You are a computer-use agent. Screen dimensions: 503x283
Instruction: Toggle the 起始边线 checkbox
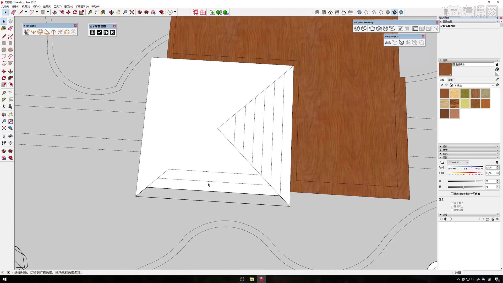tap(452, 210)
